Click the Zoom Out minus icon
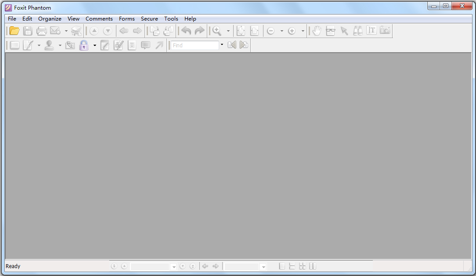 click(271, 31)
